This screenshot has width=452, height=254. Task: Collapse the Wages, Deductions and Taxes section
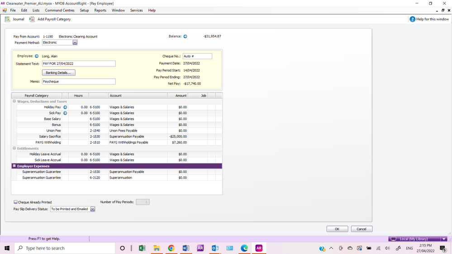click(14, 102)
